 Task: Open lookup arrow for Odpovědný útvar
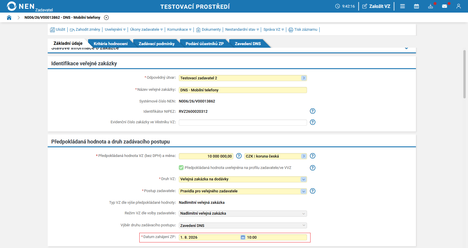(304, 78)
